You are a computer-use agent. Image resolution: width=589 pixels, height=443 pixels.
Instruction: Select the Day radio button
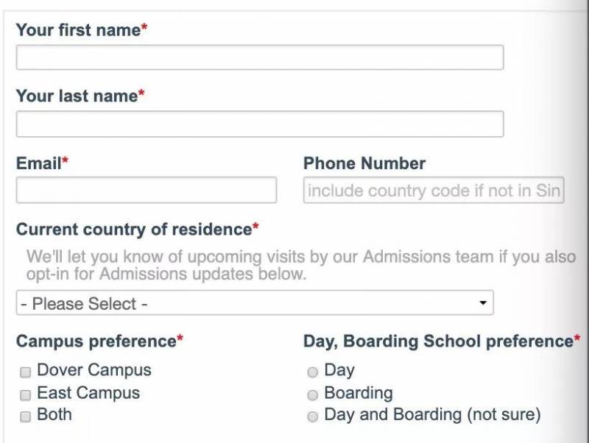click(313, 372)
